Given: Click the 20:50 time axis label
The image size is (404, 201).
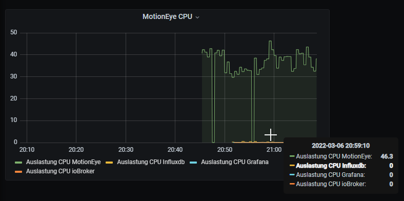Looking at the screenshot, I should pos(225,150).
